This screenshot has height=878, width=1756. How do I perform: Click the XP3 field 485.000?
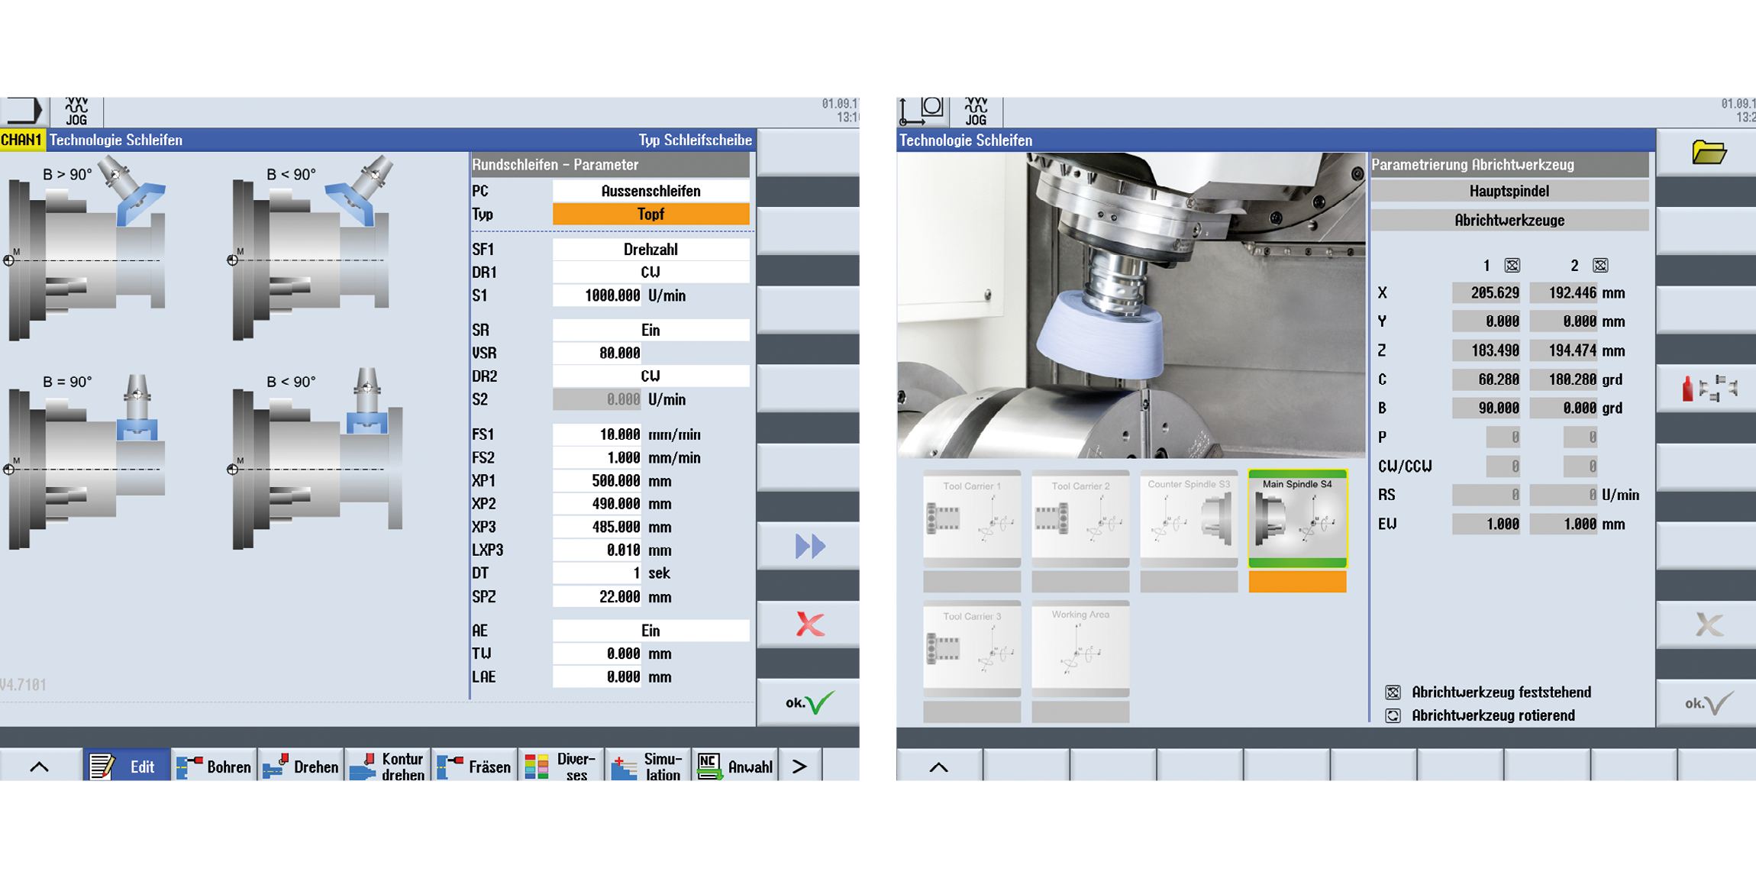point(597,527)
